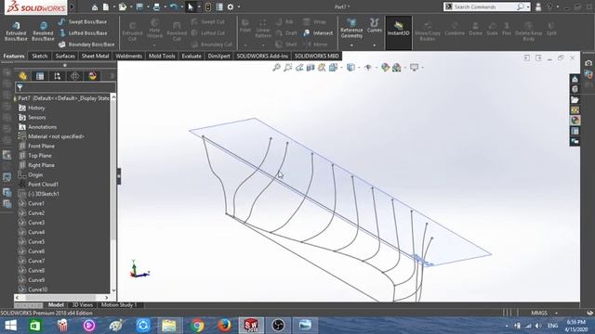Screen dimensions: 595x334
Task: Switch to Sketch tab
Action: [x=39, y=56]
